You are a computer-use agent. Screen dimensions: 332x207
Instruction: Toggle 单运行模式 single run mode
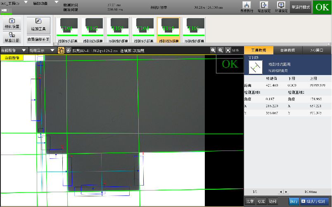(x=301, y=7)
